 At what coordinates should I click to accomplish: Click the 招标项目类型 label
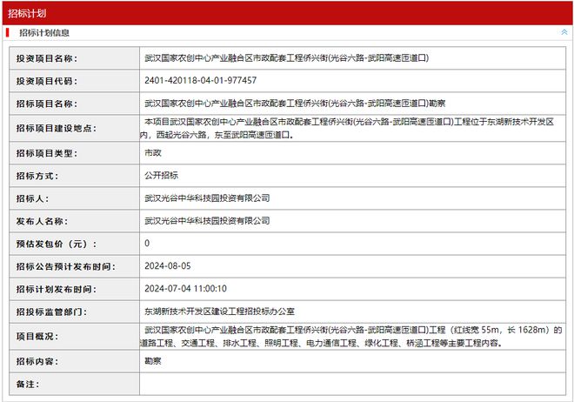tap(46, 153)
